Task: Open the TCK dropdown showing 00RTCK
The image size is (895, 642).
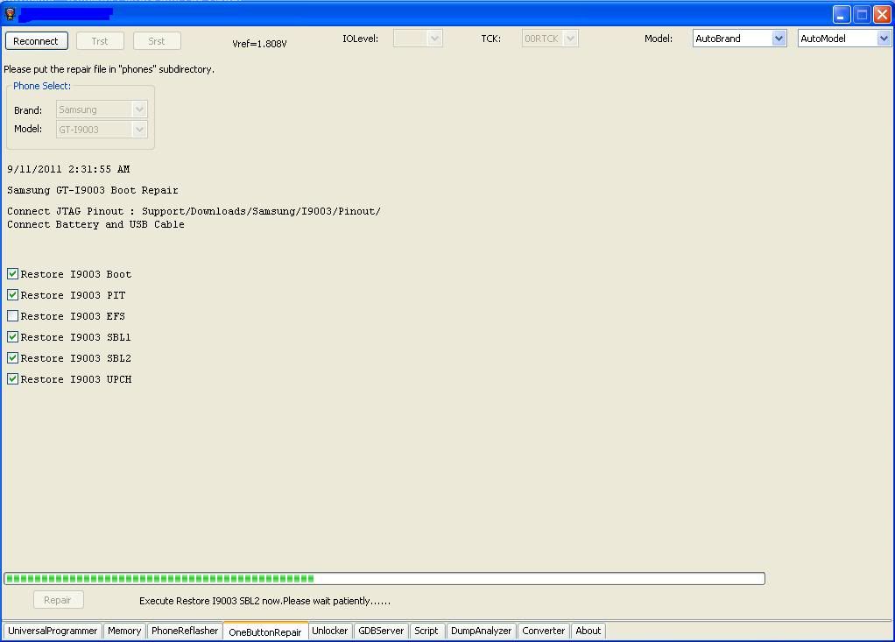Action: (550, 39)
